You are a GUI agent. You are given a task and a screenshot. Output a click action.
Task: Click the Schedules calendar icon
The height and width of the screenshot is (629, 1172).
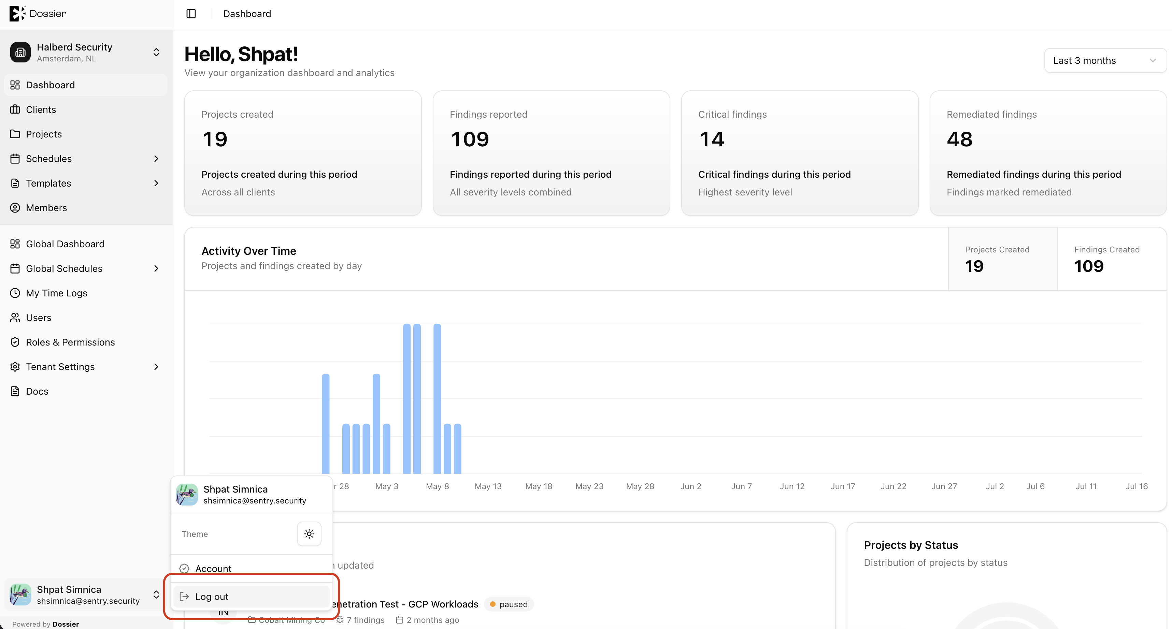click(x=15, y=159)
